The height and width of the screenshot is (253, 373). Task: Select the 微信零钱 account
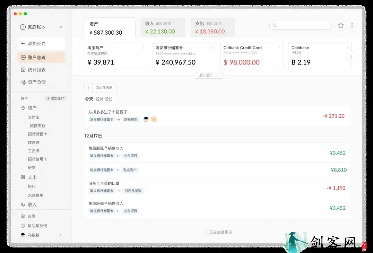pyautogui.click(x=37, y=125)
